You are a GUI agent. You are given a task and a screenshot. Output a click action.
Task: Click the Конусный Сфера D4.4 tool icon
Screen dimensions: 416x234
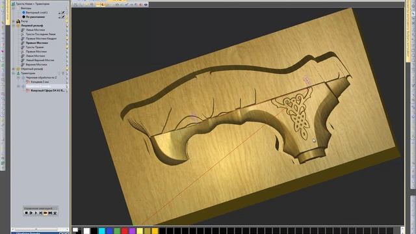point(28,90)
